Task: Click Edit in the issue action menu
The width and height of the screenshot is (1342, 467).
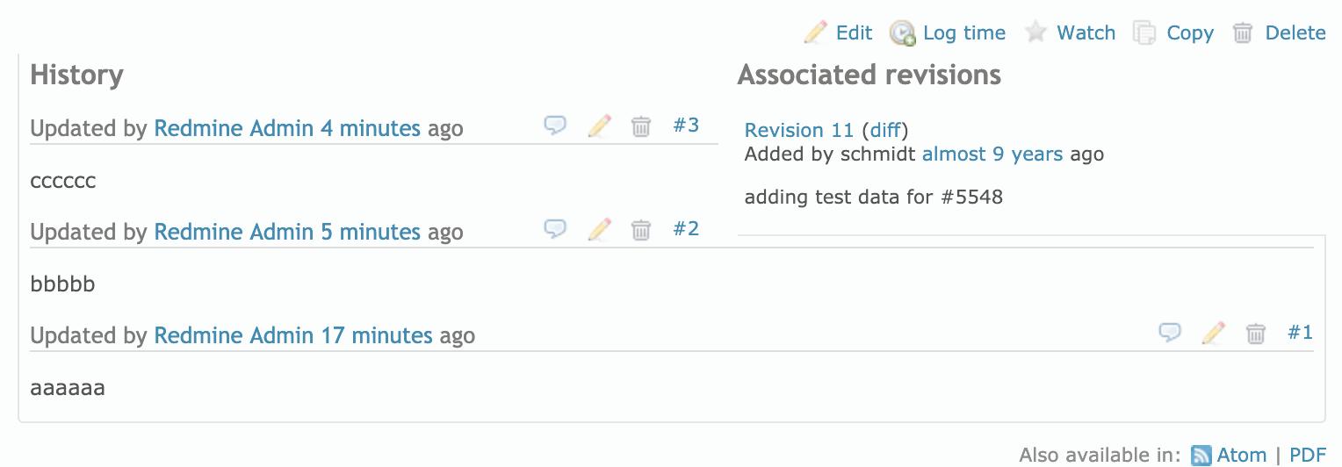Action: click(x=838, y=32)
